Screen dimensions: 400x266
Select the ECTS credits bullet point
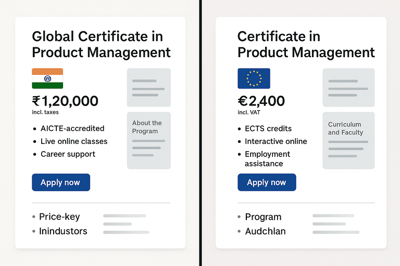click(268, 128)
